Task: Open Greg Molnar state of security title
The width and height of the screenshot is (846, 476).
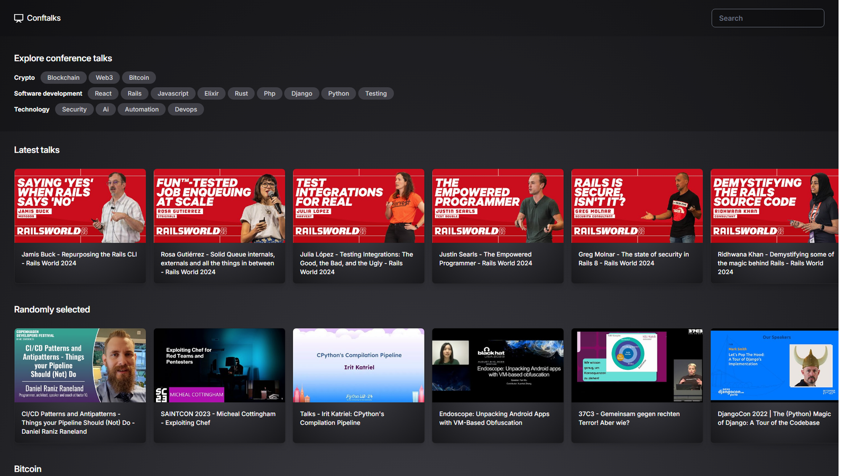Action: coord(633,259)
